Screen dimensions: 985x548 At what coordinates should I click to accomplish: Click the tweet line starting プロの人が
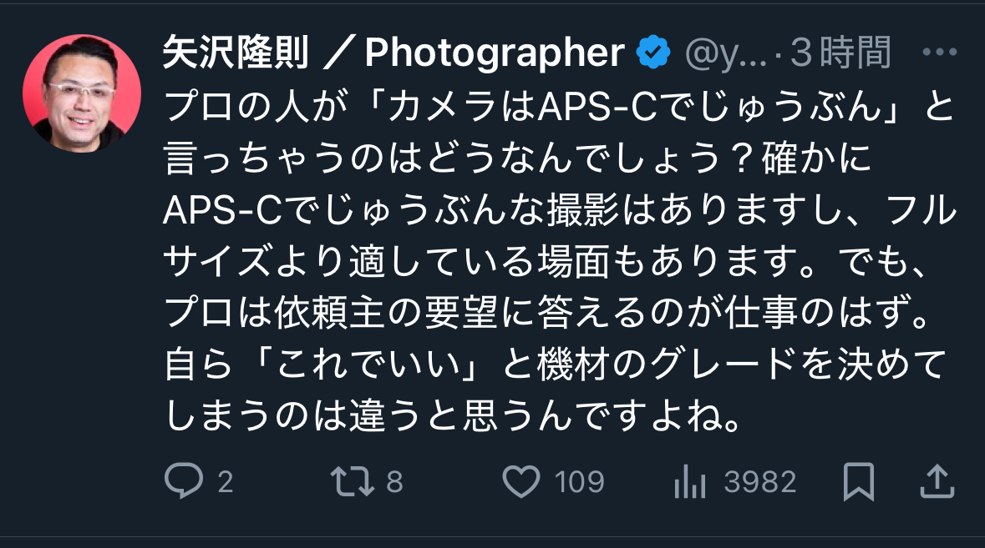pos(558,107)
